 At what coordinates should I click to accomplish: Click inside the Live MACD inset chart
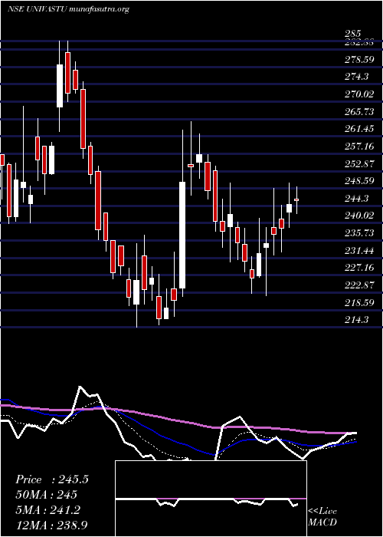(211, 499)
